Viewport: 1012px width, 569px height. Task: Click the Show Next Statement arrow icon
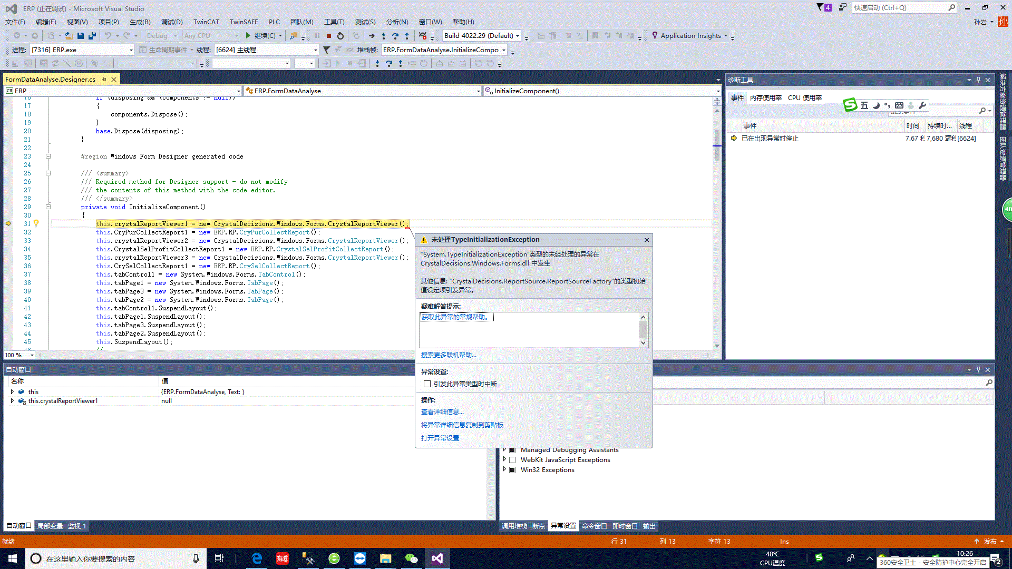(x=372, y=36)
